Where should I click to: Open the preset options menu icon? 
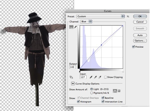[x=128, y=16]
